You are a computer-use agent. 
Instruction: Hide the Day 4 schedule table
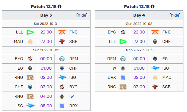(175, 15)
